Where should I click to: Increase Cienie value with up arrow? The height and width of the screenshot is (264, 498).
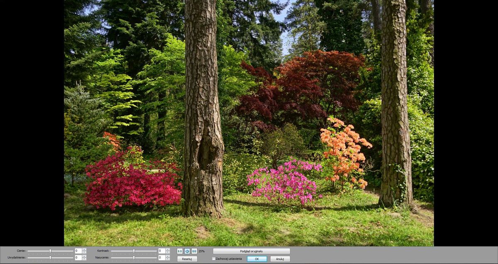84,249
